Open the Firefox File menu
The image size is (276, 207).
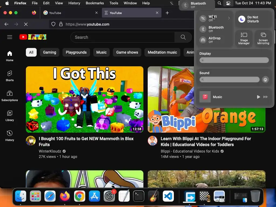tap(34, 3)
